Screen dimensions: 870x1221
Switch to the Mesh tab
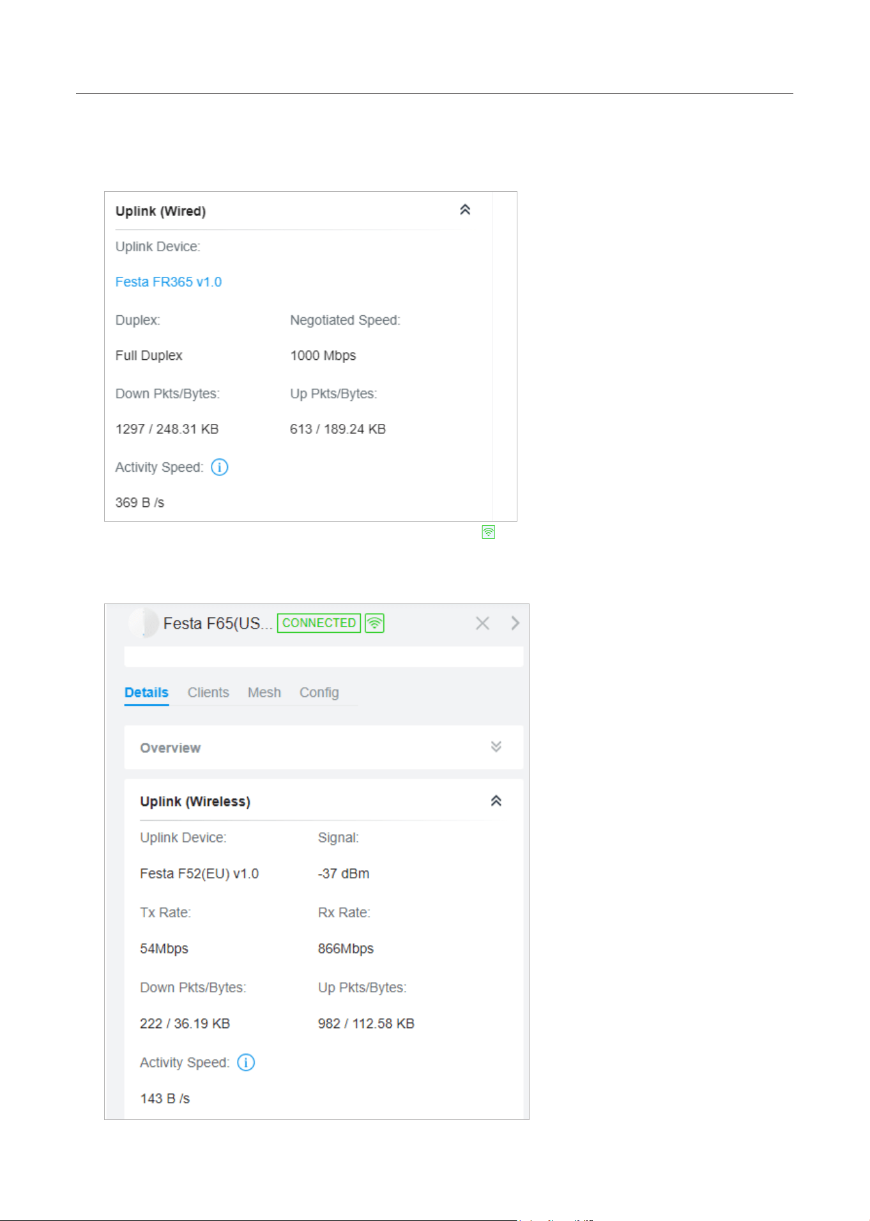pyautogui.click(x=264, y=693)
